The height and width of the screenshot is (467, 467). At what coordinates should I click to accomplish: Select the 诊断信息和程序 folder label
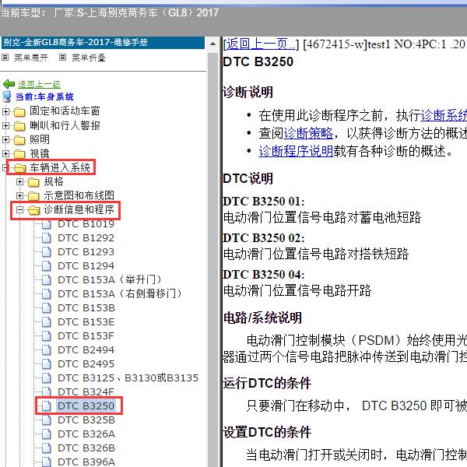coord(79,209)
